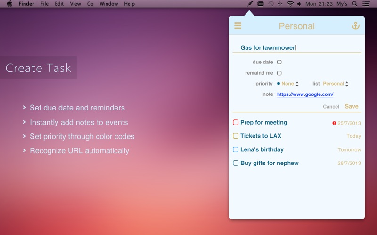
Task: Click the Wi-Fi status icon
Action: (x=290, y=4)
